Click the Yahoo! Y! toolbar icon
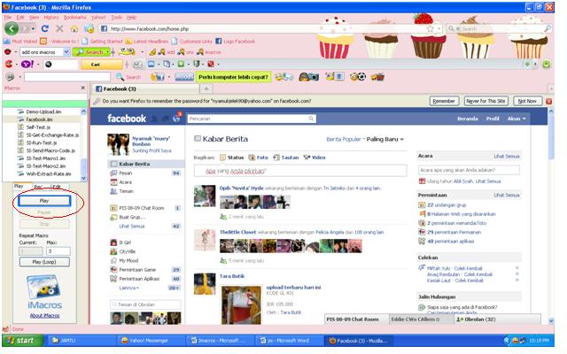This screenshot has width=567, height=354. tap(27, 65)
